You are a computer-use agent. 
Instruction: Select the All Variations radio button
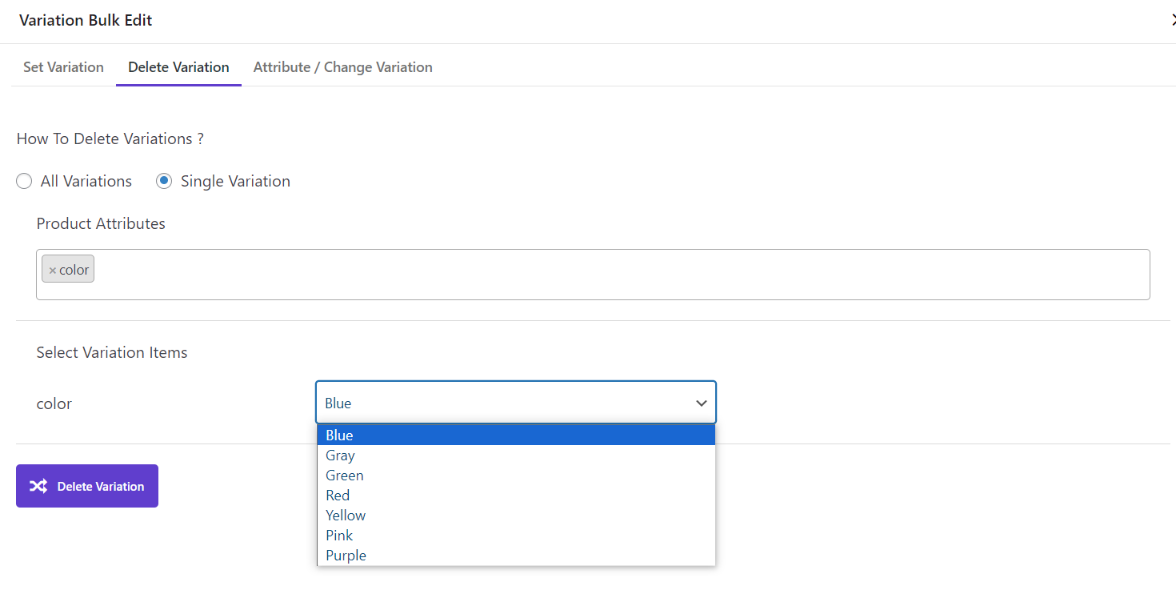(x=25, y=182)
